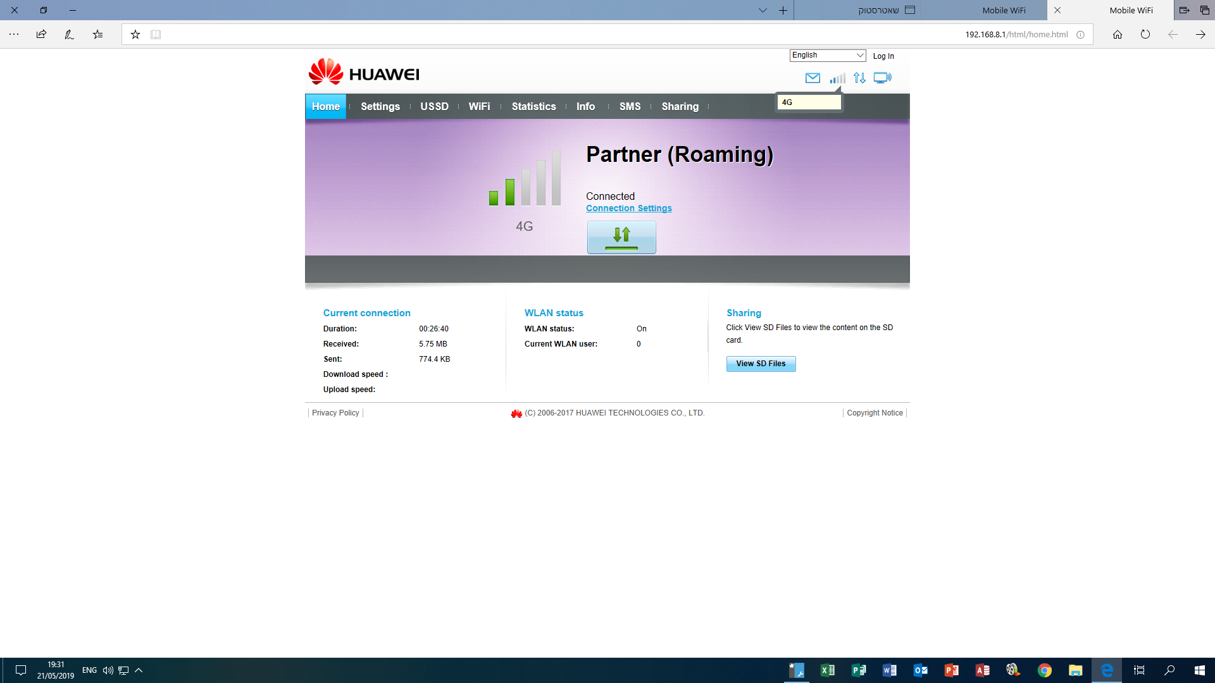
Task: Open Google Chrome from the taskbar
Action: coord(1045,670)
